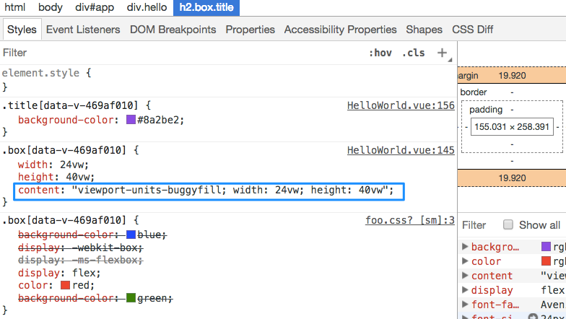Click the red swatch in computed color row
Viewport: 566px width, 319px height.
[x=546, y=261]
